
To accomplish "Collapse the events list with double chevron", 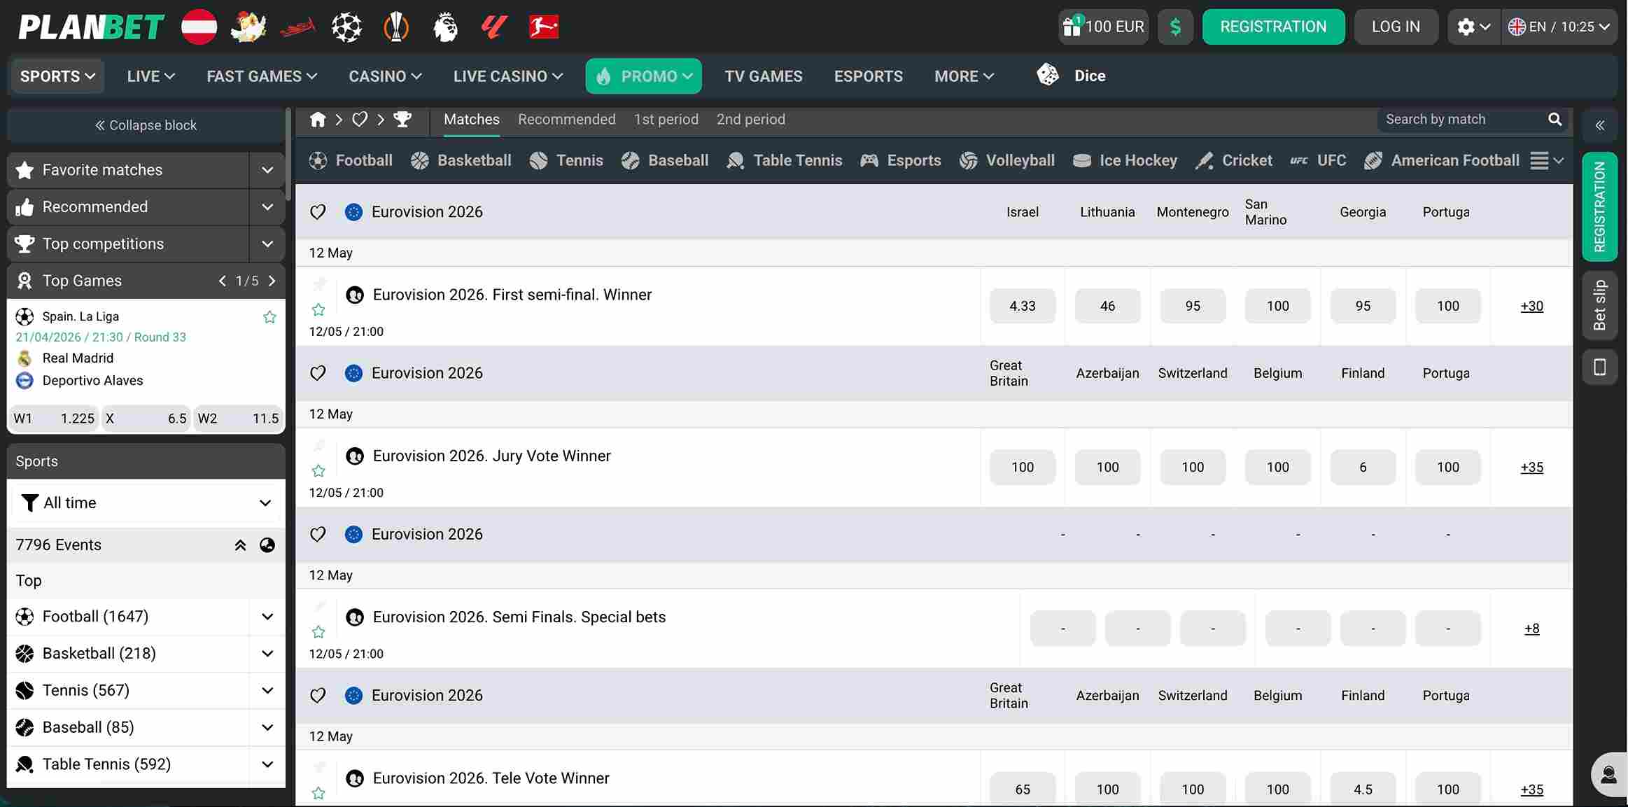I will (x=240, y=545).
